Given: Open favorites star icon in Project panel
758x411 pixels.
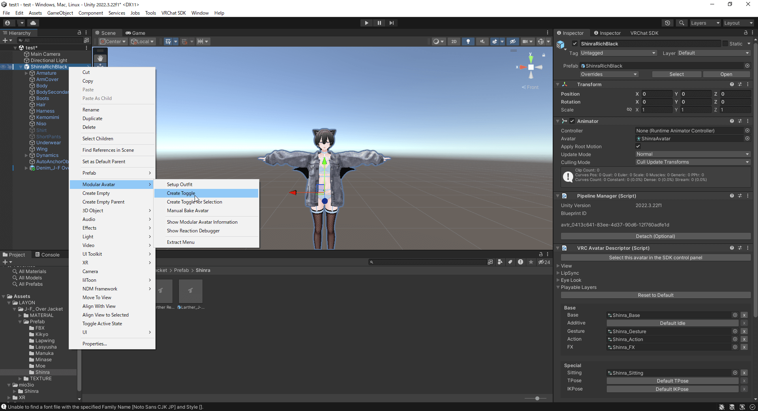Looking at the screenshot, I should 531,262.
